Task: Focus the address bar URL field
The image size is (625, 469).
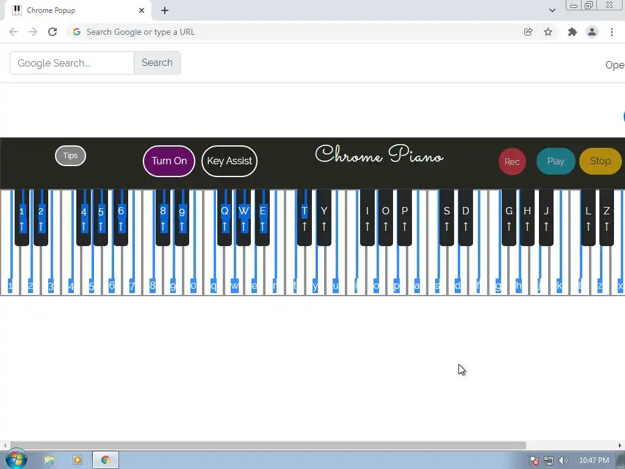Action: coord(295,32)
